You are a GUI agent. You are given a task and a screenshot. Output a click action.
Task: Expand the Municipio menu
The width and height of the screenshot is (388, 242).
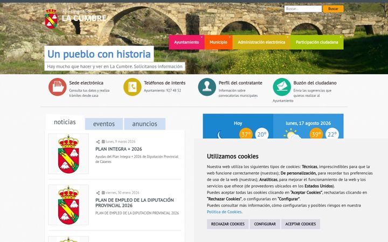[218, 42]
